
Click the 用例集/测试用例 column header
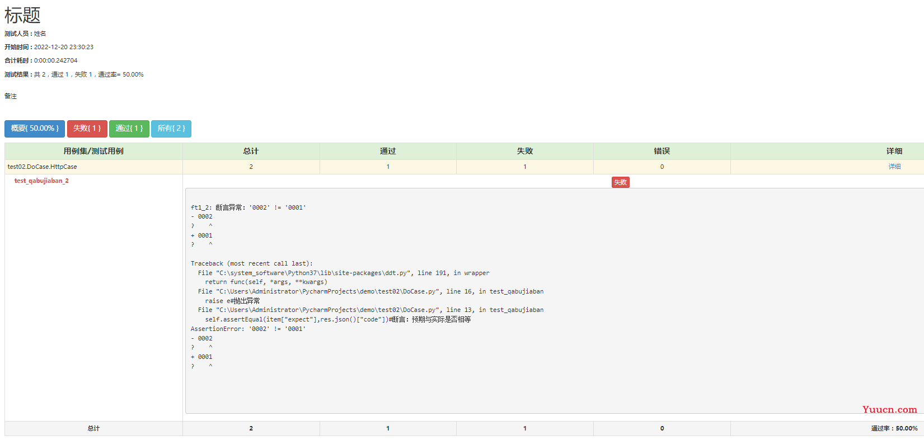[x=93, y=151]
